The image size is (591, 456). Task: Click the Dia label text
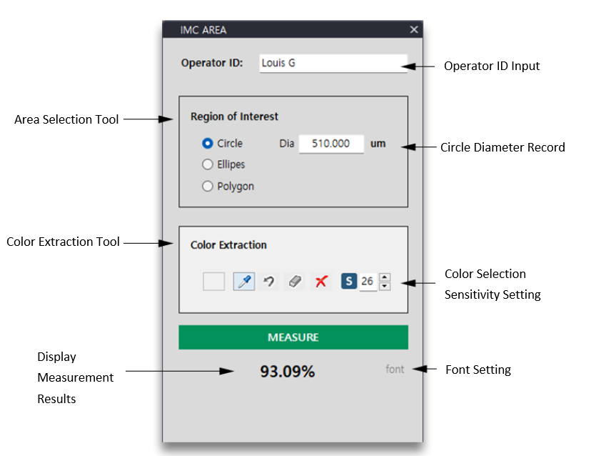pos(286,144)
